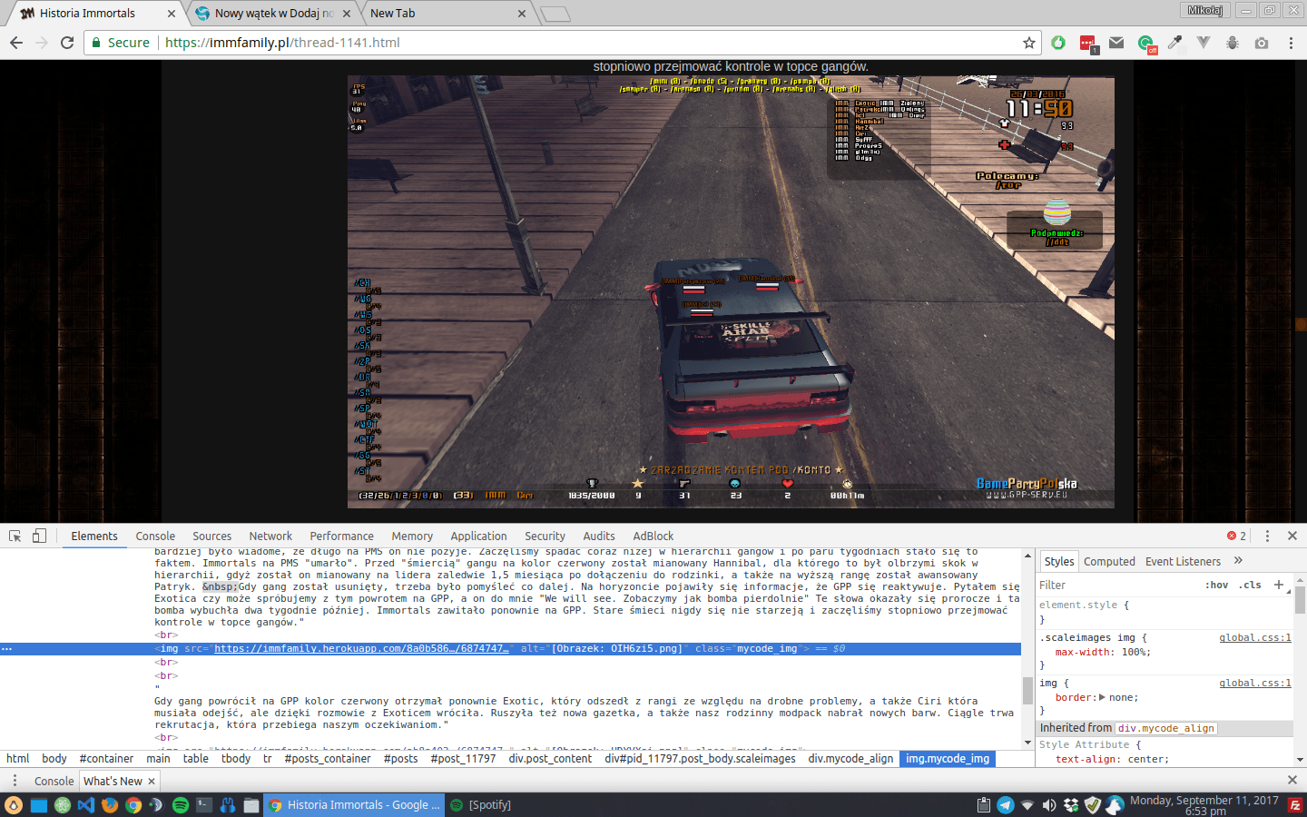1307x817 pixels.
Task: Bookmark this page with the star icon
Action: click(x=1029, y=43)
